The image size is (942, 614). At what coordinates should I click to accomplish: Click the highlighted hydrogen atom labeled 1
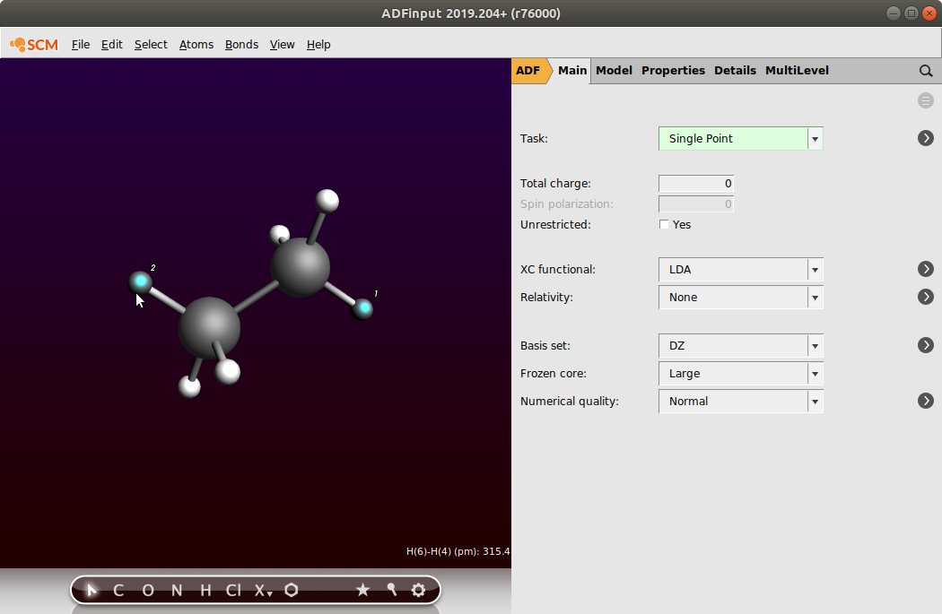click(363, 309)
